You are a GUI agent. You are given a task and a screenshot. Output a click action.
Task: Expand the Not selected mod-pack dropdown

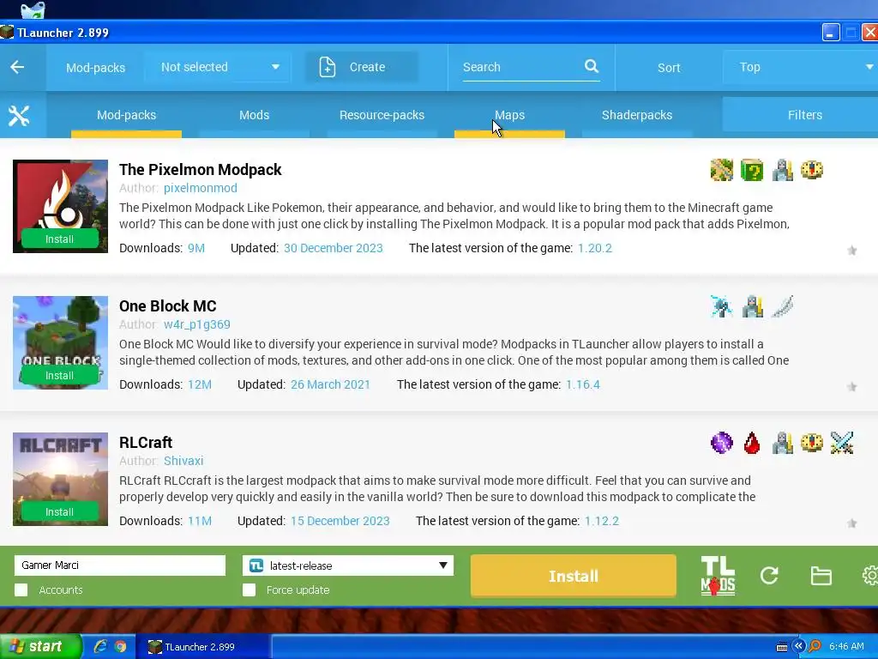coord(217,67)
